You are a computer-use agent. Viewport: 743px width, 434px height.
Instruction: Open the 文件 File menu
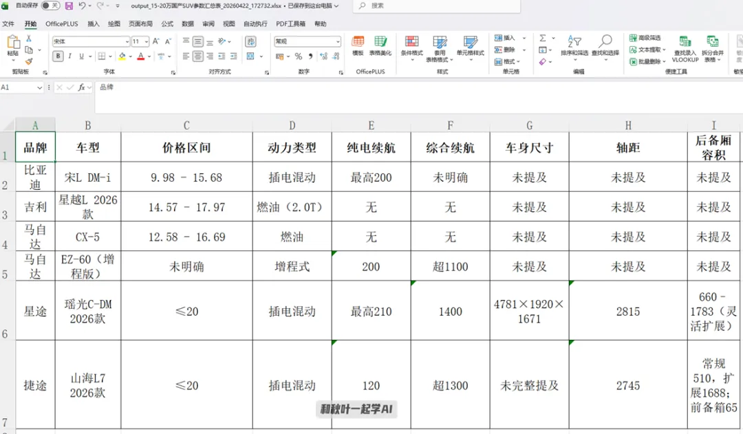click(8, 23)
